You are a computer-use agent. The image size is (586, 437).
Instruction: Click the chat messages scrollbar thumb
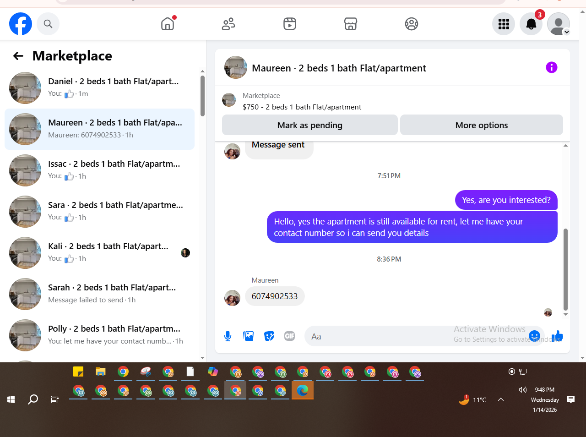[565, 269]
